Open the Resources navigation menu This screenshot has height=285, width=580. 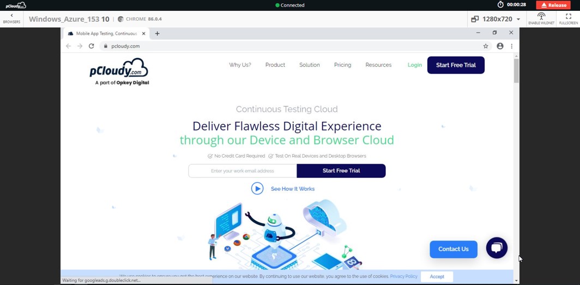coord(378,65)
